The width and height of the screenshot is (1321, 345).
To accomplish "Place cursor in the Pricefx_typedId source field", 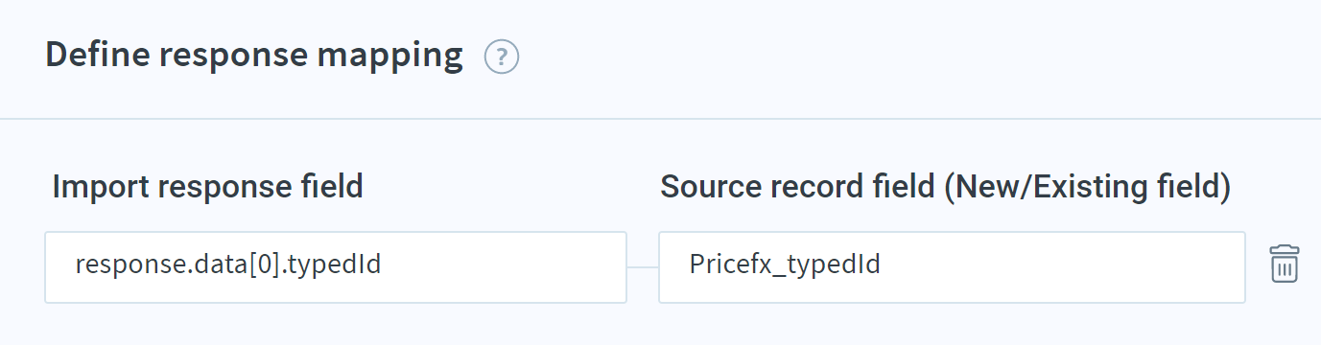I will pos(952,266).
